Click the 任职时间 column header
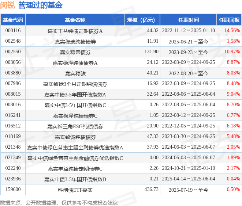Image resolution: width=242 pixels, height=206 pixels. pos(188,20)
